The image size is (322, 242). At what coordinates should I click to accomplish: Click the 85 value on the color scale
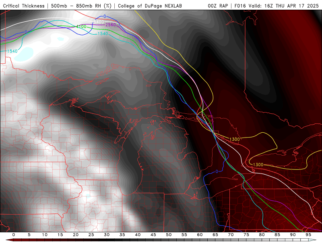pyautogui.click(x=277, y=235)
